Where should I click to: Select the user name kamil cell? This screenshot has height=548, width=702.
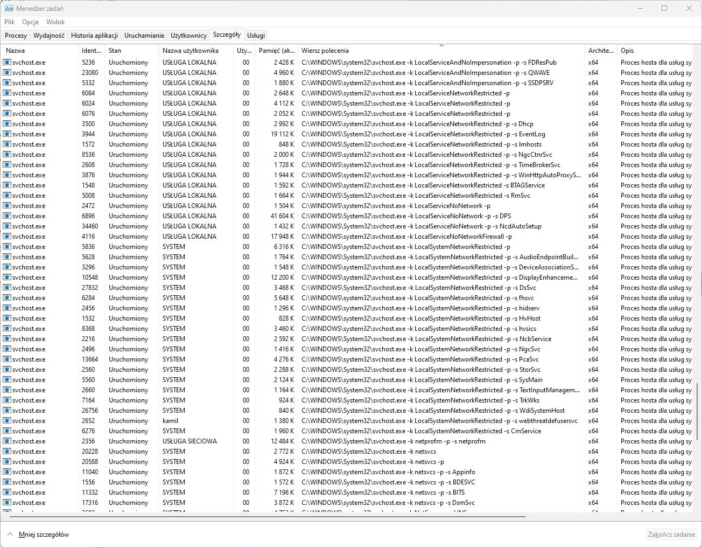point(170,421)
